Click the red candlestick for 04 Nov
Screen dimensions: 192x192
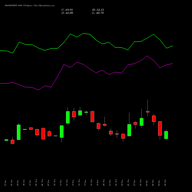click(37, 132)
